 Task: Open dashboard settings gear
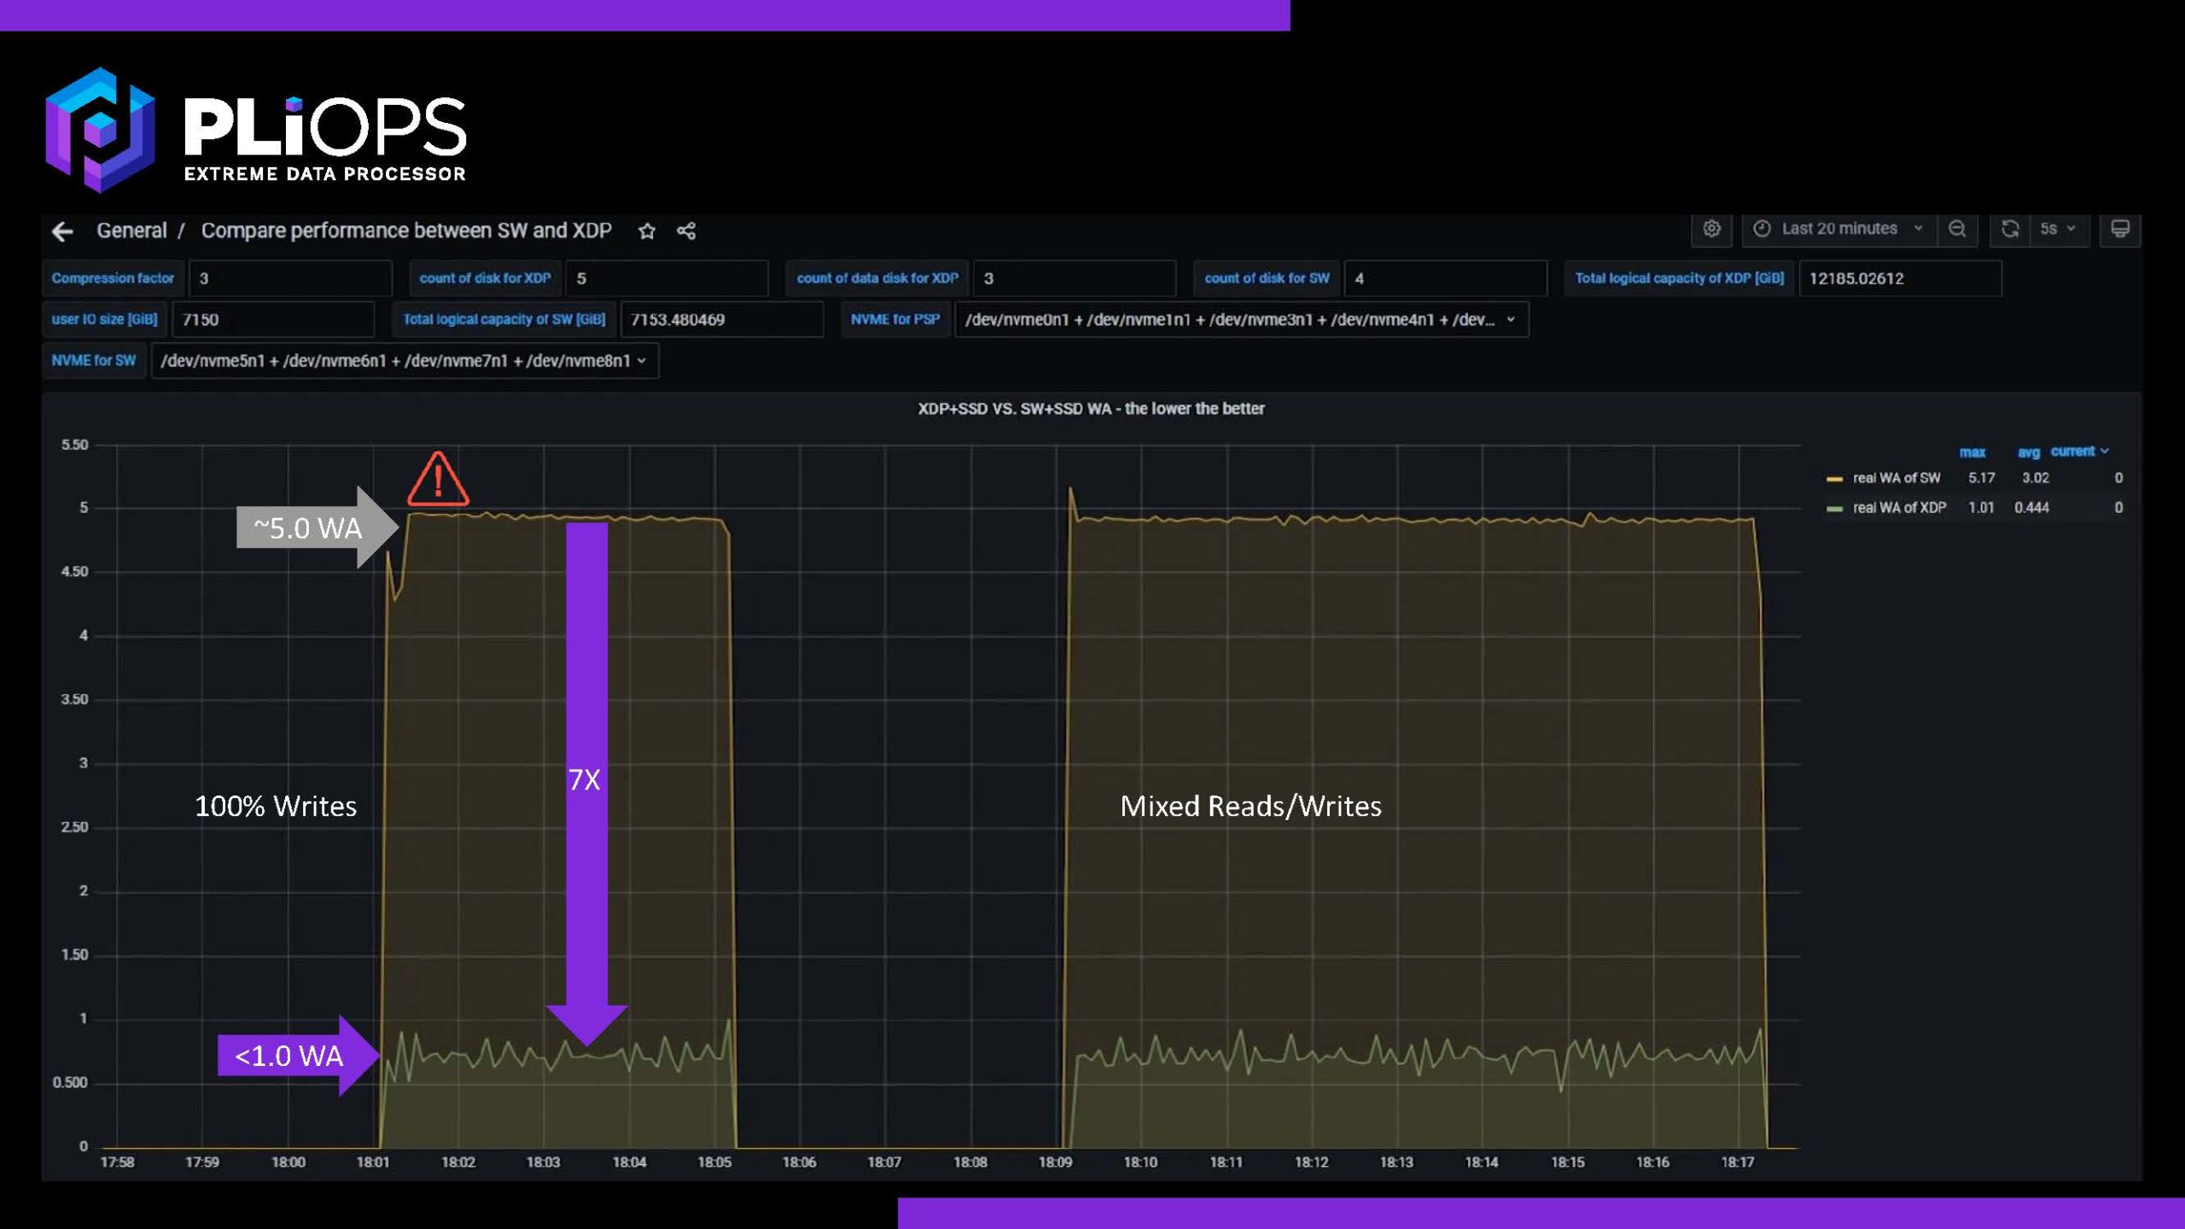tap(1711, 229)
